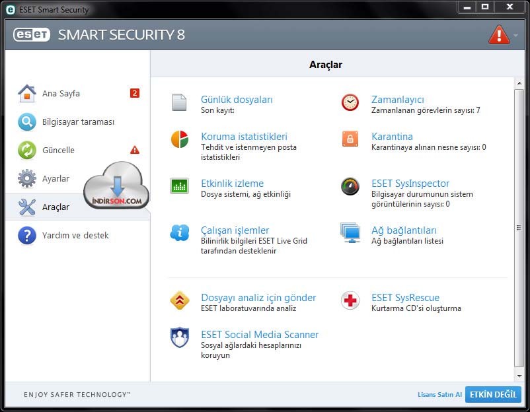Open the Ağ bağlantıları link
The image size is (530, 412).
[404, 230]
